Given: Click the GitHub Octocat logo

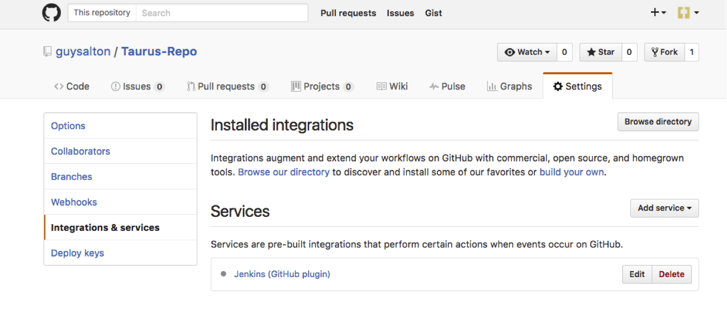Looking at the screenshot, I should click(x=51, y=13).
